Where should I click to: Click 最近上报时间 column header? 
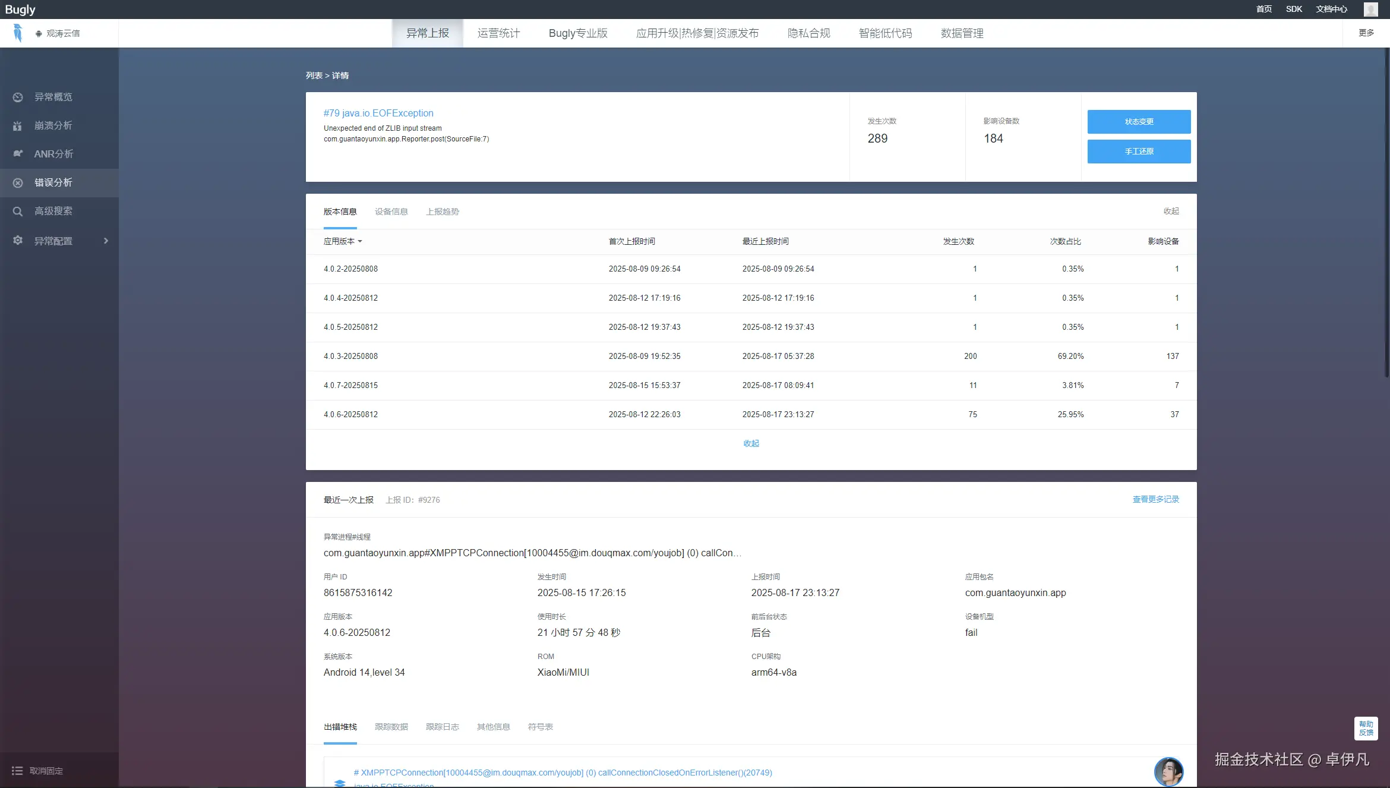pyautogui.click(x=765, y=242)
